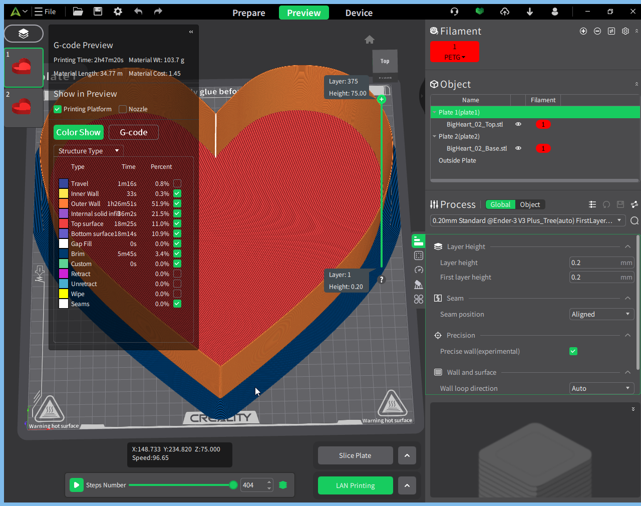The width and height of the screenshot is (641, 506).
Task: Click the vertical layer slider top handle
Action: [x=382, y=99]
